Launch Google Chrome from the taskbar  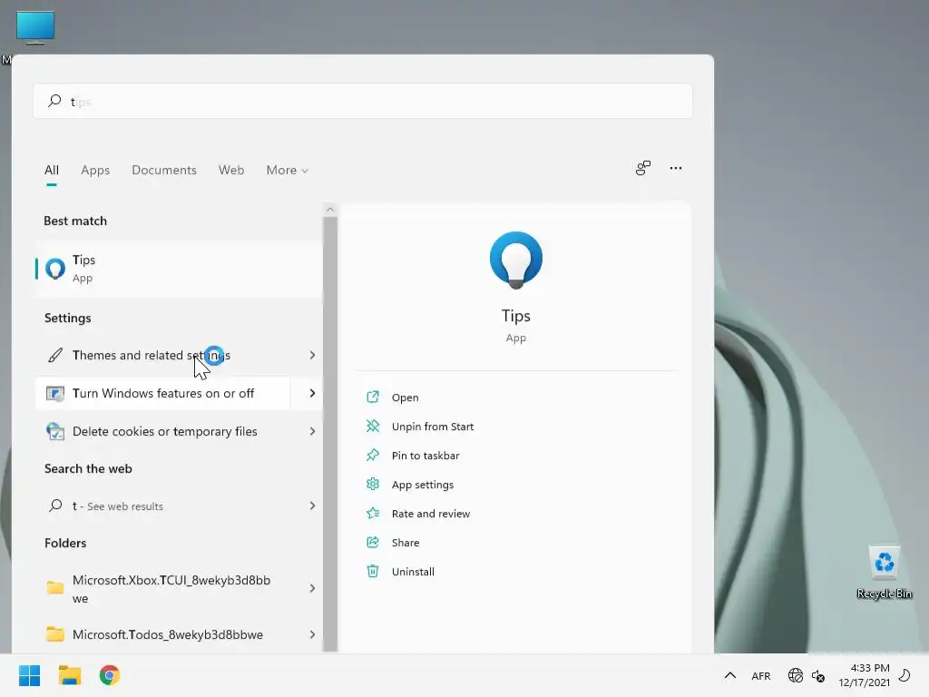coord(110,675)
